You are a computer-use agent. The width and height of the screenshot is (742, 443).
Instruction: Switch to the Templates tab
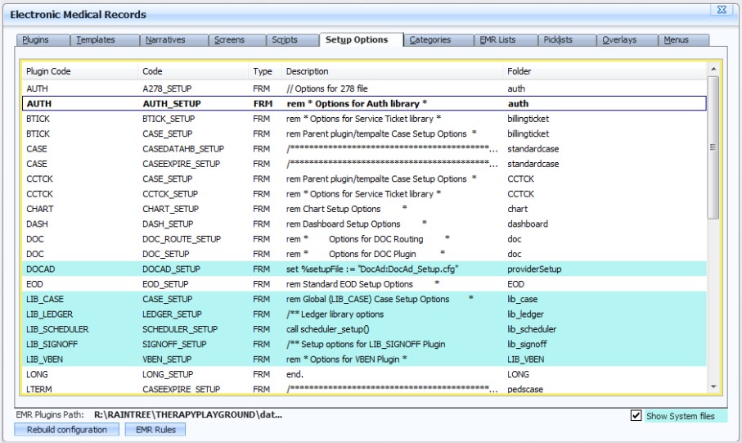(x=105, y=40)
